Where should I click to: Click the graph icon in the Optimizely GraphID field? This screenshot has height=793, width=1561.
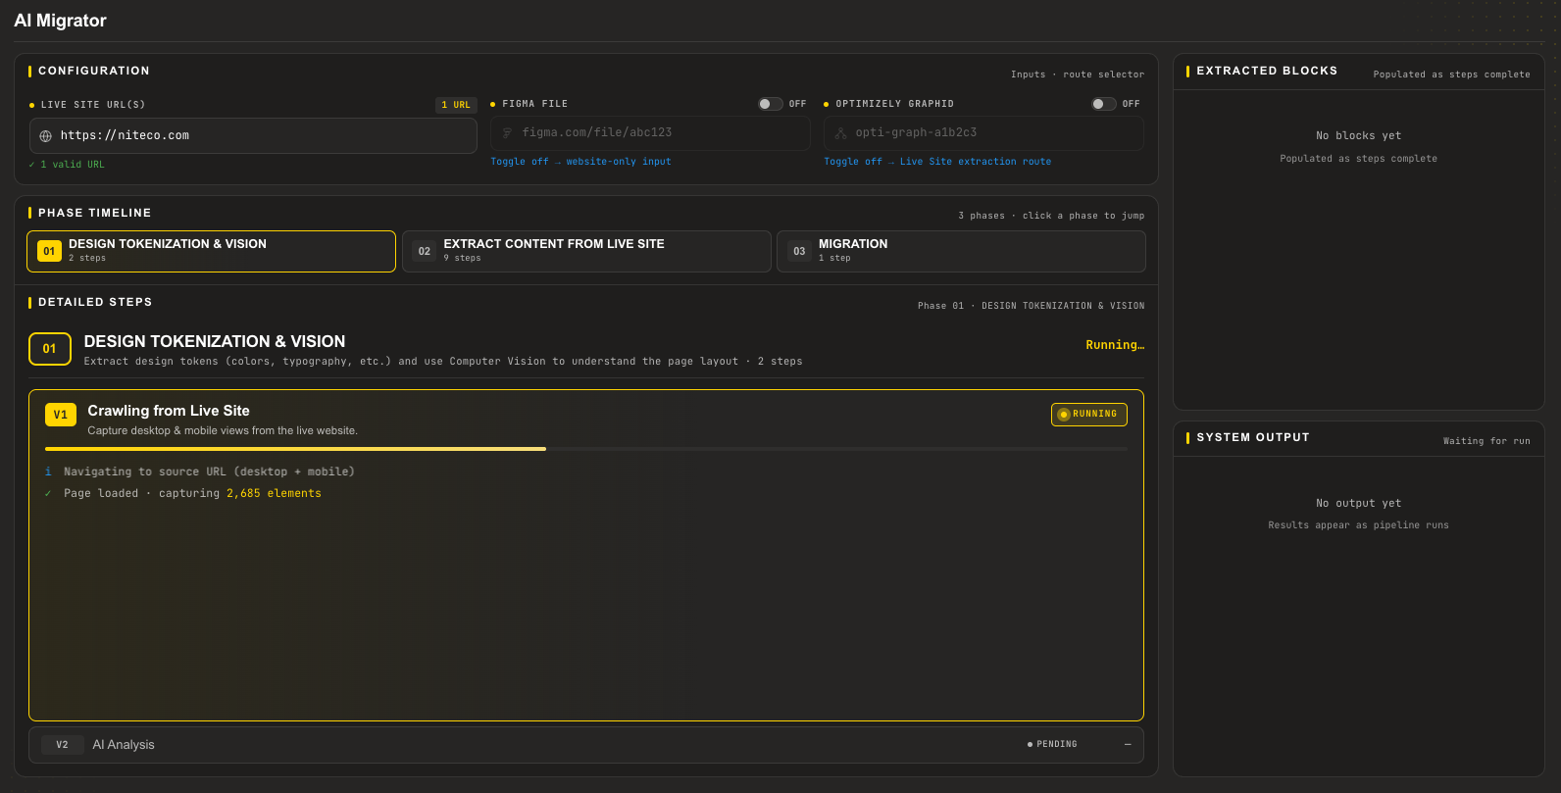[840, 132]
